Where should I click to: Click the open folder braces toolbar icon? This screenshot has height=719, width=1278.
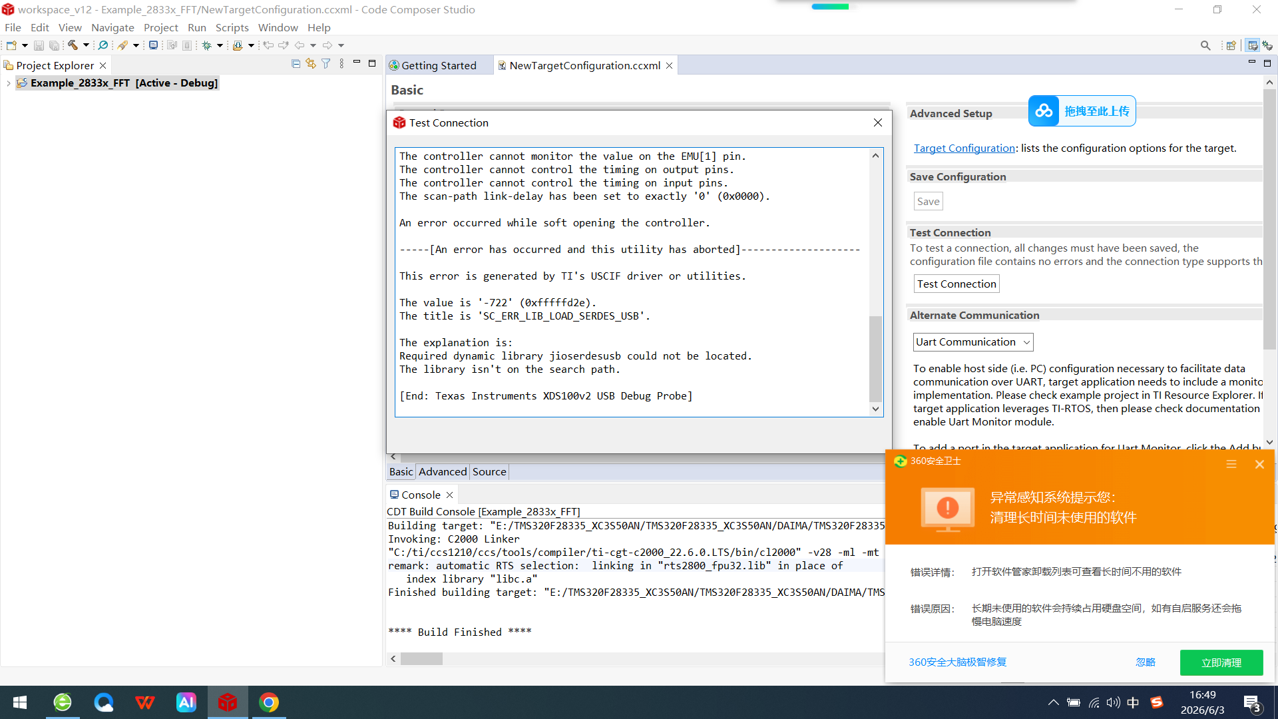pyautogui.click(x=238, y=45)
